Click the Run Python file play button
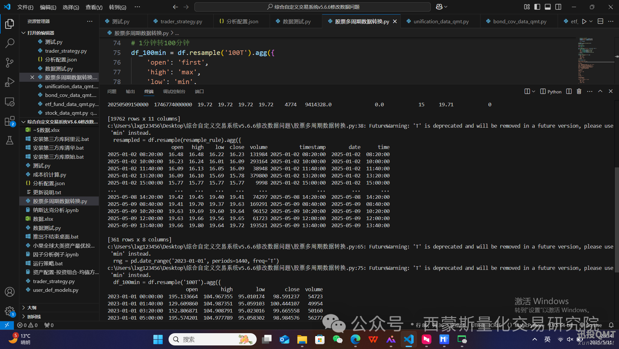619x349 pixels. click(584, 21)
